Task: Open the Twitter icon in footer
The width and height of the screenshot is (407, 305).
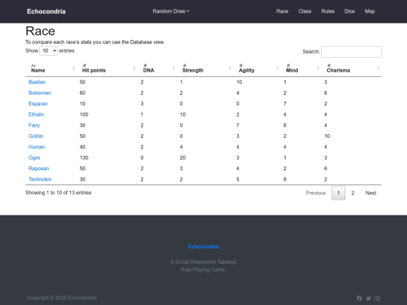Action: click(x=369, y=298)
